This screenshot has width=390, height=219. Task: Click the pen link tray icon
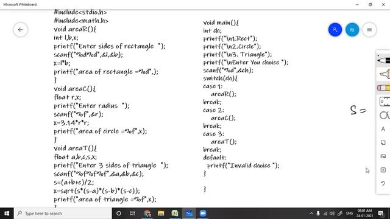click(340, 214)
